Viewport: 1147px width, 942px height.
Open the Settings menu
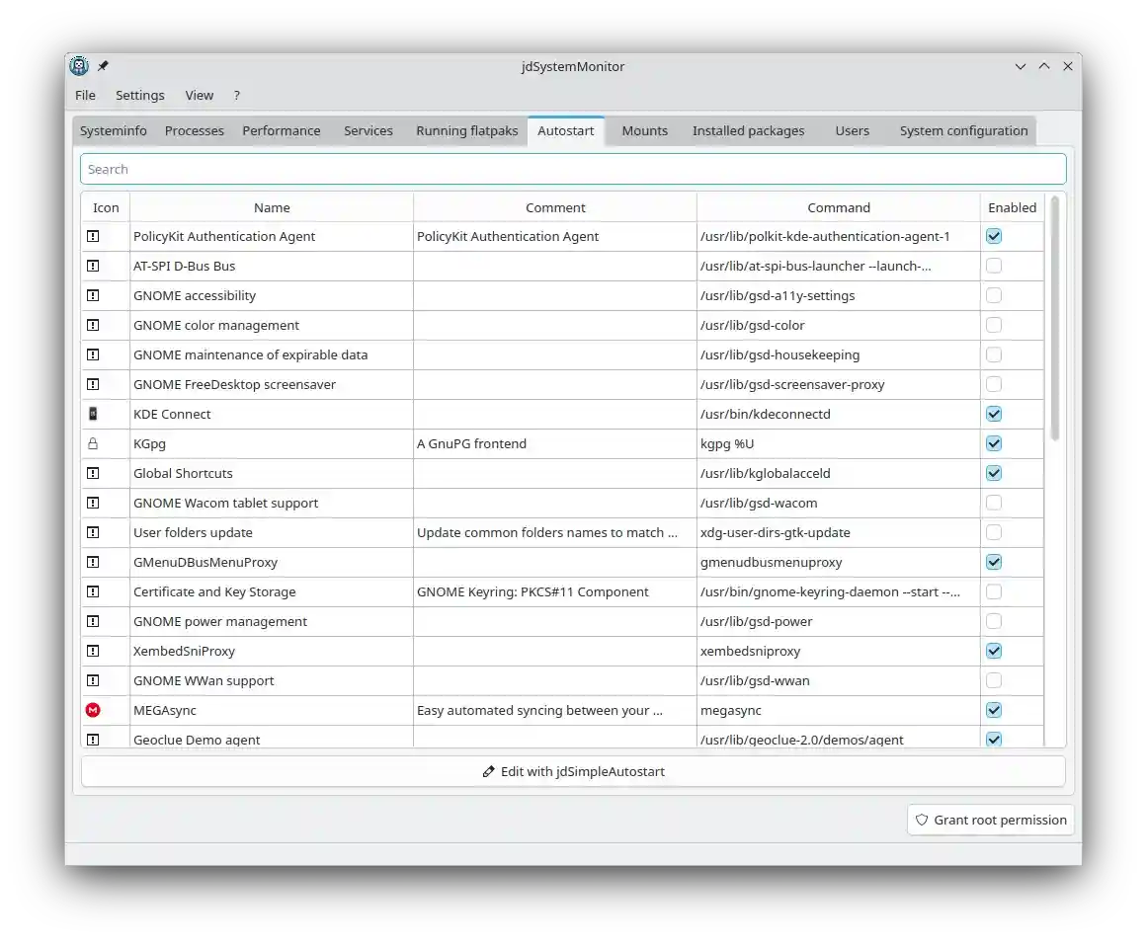click(x=139, y=95)
